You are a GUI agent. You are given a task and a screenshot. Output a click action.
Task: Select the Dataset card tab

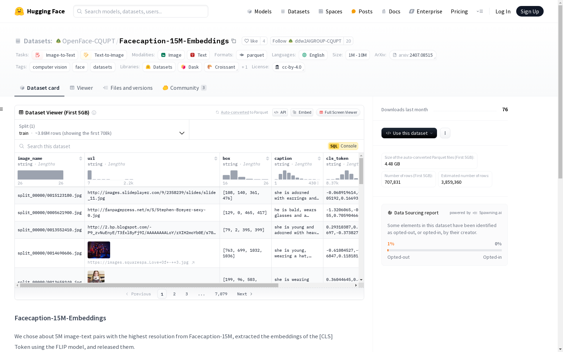39,88
